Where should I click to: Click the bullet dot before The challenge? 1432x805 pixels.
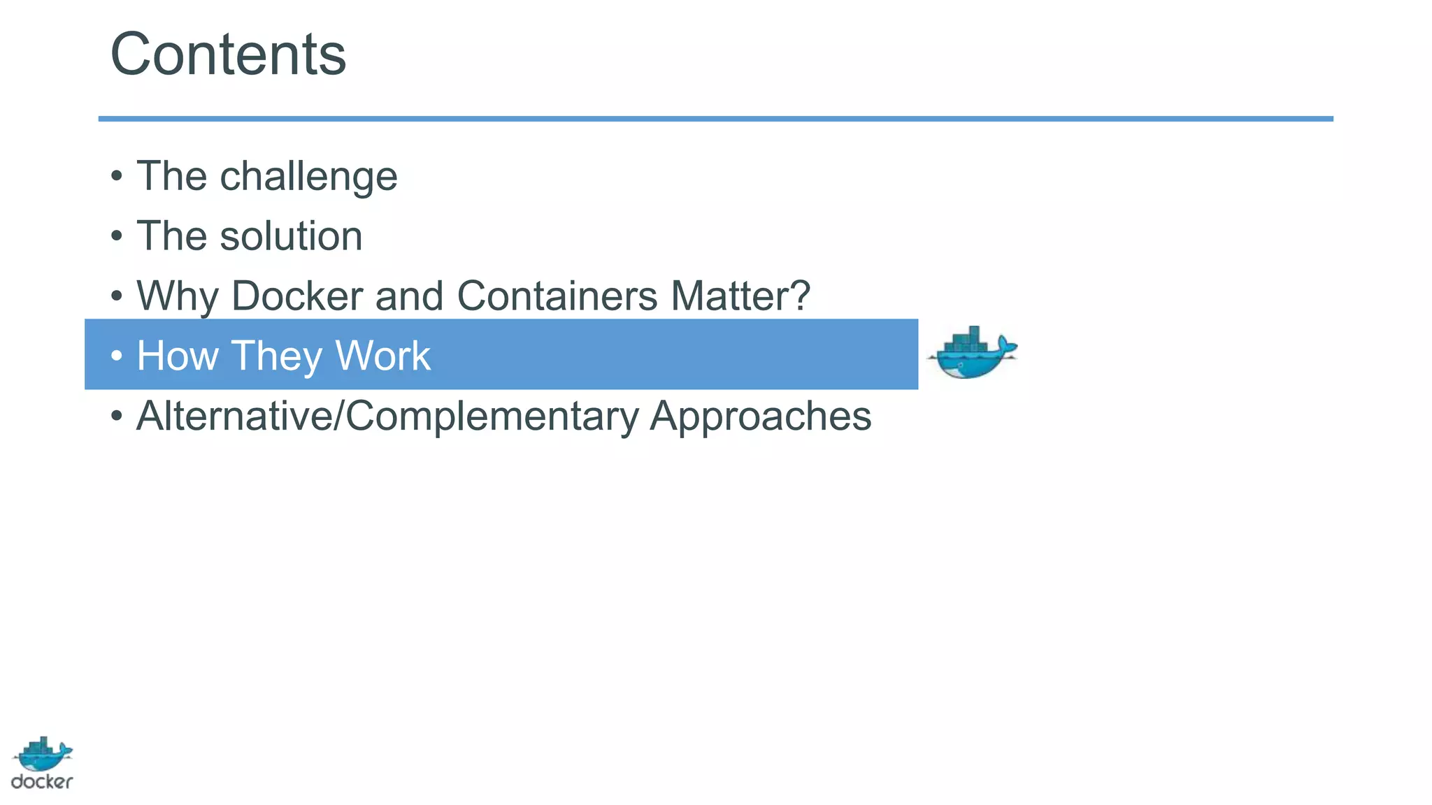pos(117,176)
